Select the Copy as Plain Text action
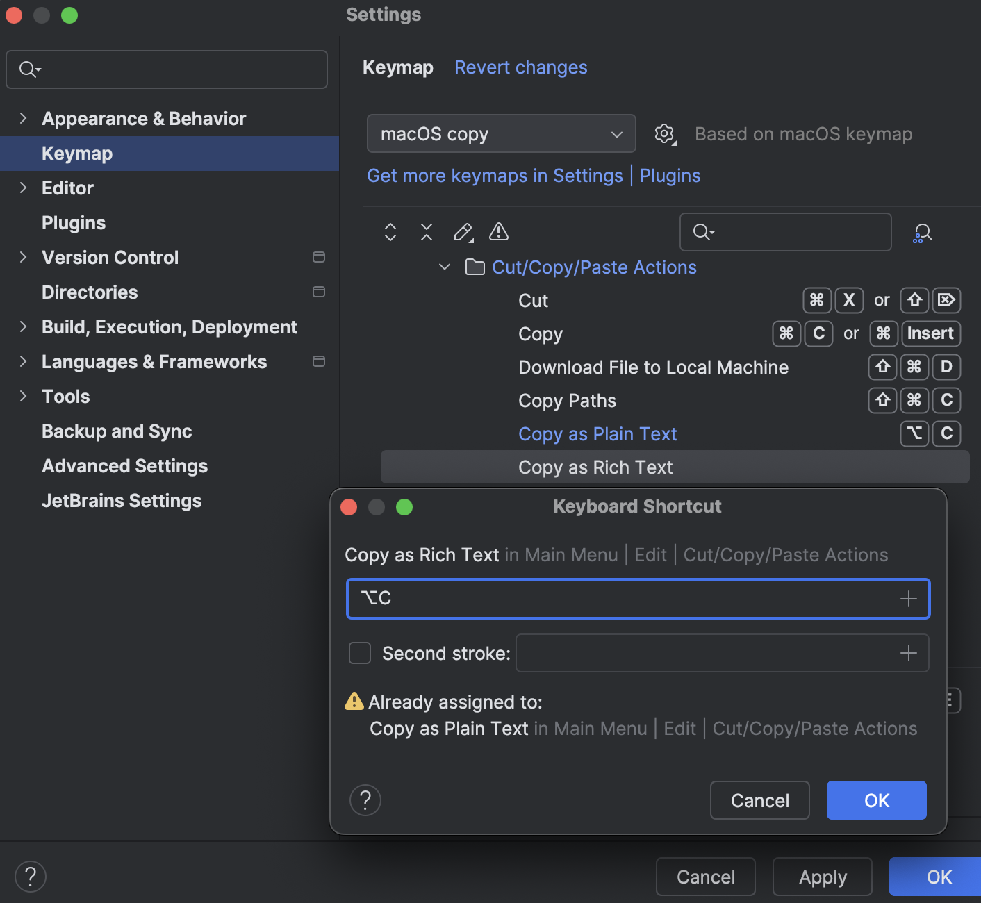981x903 pixels. 597,433
